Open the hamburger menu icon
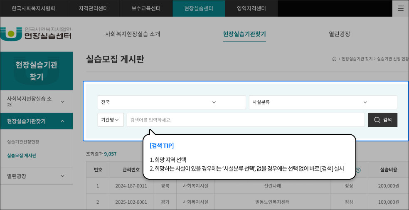The width and height of the screenshot is (409, 210). click(x=400, y=8)
